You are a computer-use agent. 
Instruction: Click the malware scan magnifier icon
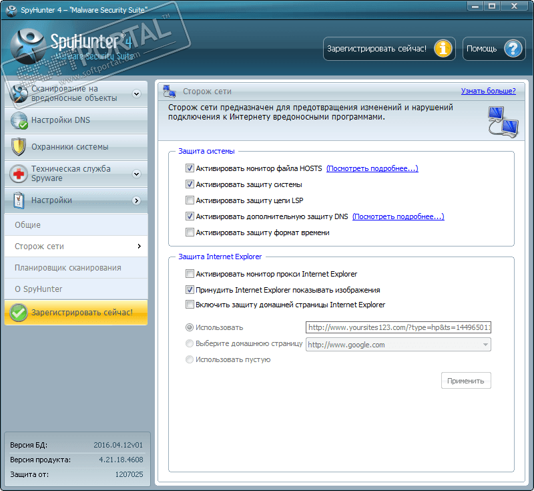(x=19, y=93)
